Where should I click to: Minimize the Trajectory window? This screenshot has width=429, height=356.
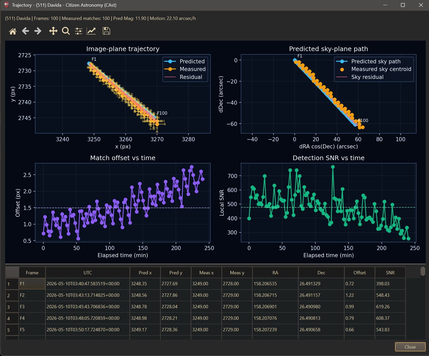point(385,5)
